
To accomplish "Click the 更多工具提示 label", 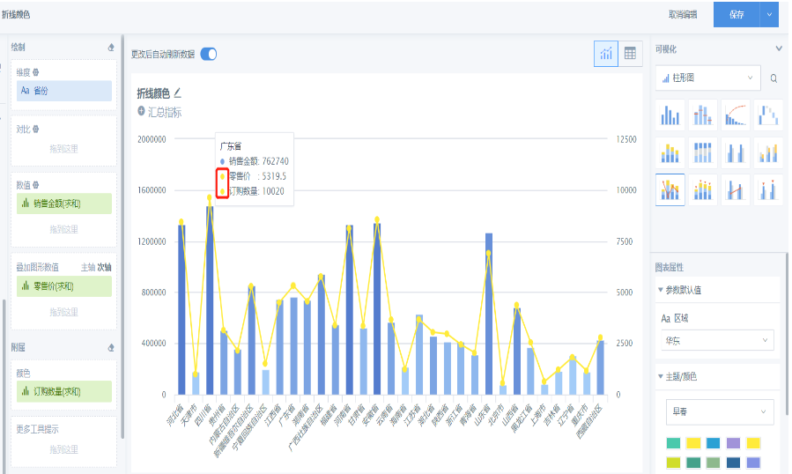I will point(37,429).
